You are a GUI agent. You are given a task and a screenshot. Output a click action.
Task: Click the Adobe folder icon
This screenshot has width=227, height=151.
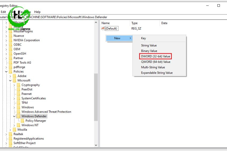coord(15,76)
